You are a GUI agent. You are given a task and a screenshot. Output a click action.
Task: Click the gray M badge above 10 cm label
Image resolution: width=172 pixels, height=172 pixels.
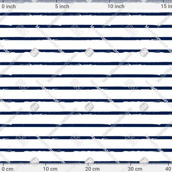(x=34, y=162)
